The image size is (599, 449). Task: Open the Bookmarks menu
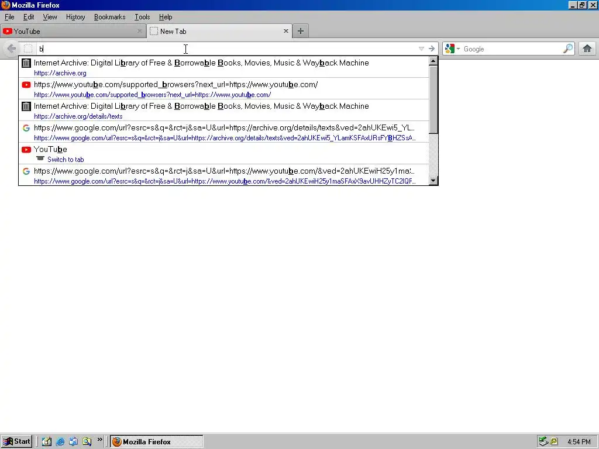tap(109, 17)
